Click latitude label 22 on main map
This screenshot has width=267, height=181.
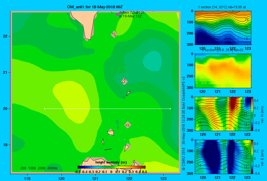pos(5,36)
